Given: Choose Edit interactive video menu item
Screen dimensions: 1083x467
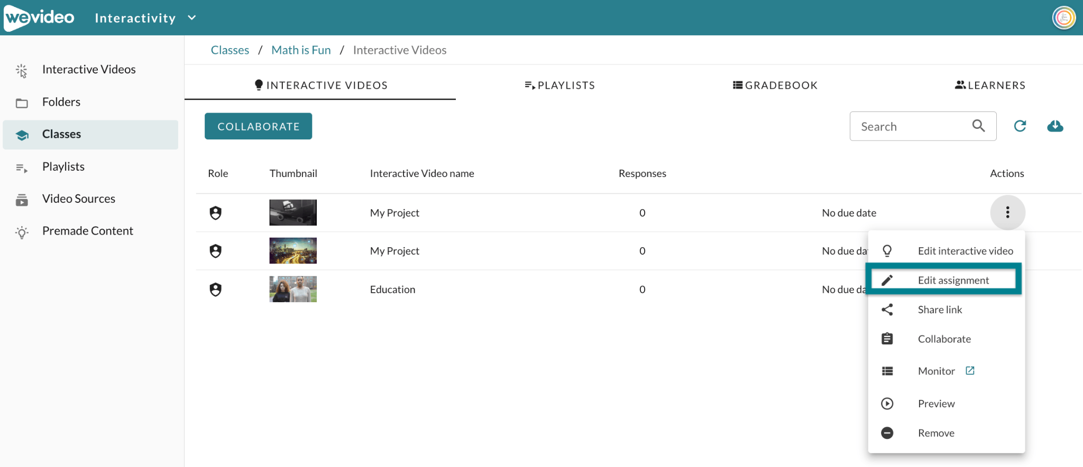Looking at the screenshot, I should click(946, 251).
